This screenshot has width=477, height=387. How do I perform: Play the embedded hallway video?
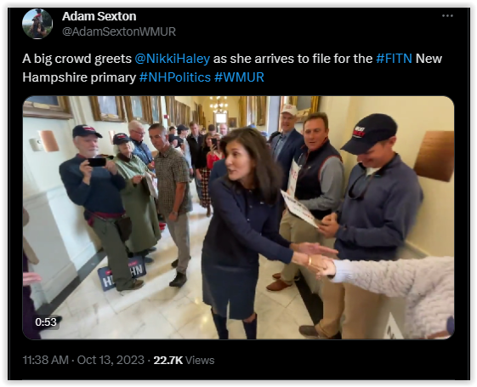click(238, 218)
